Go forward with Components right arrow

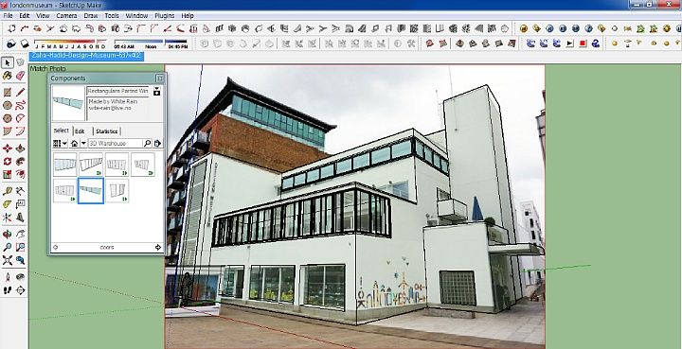point(158,248)
